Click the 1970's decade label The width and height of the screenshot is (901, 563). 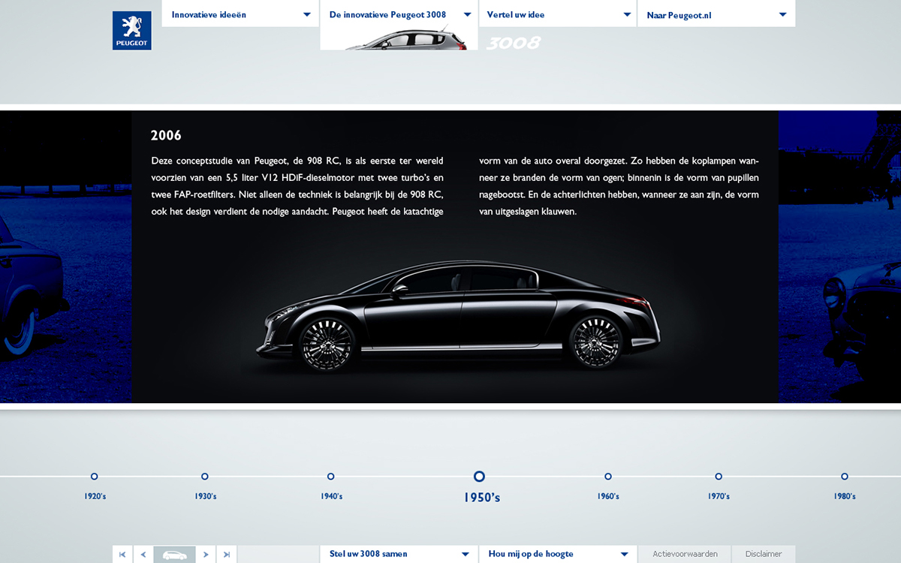coord(719,496)
